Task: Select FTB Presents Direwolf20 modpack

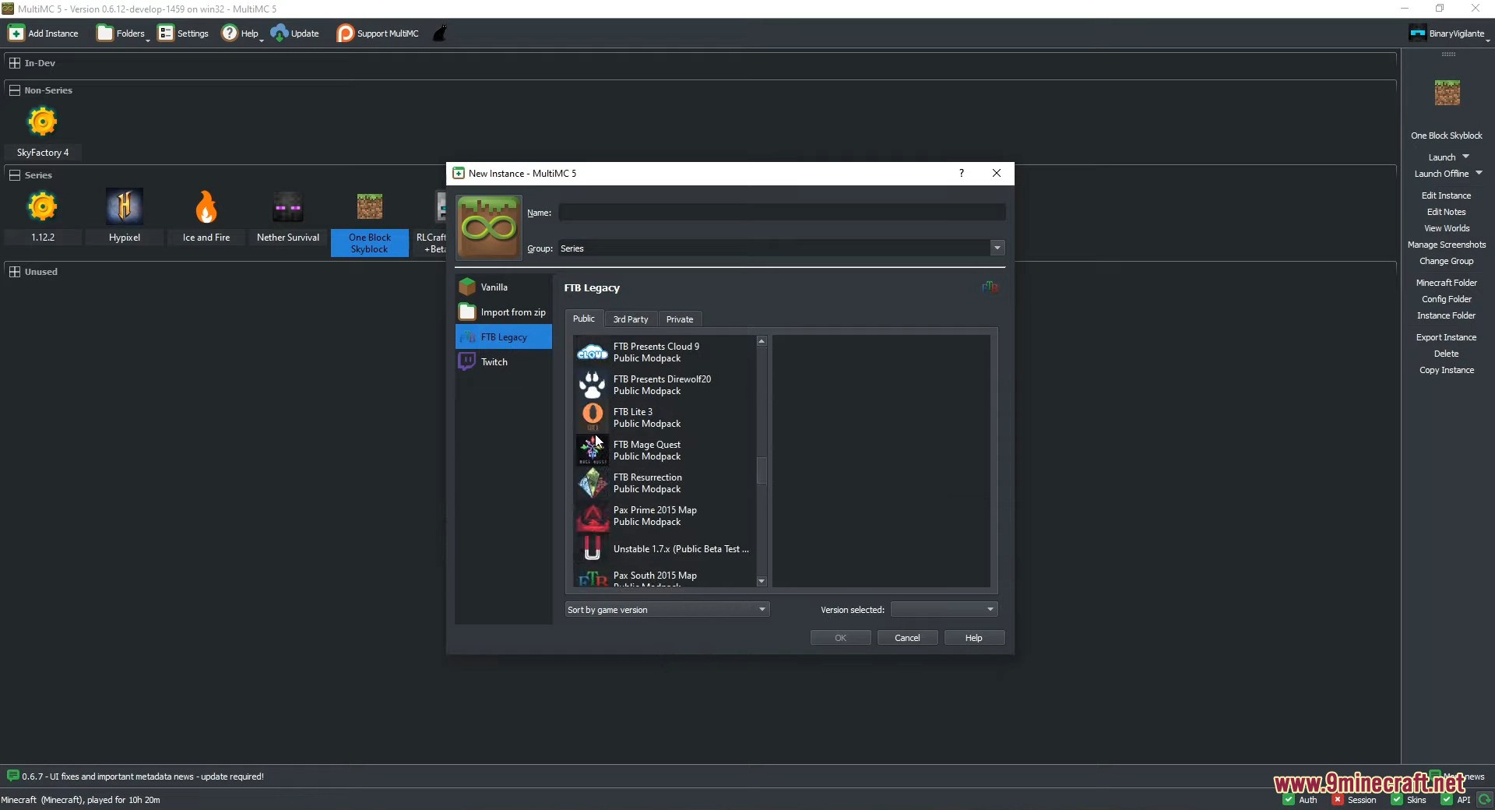Action: coord(664,385)
